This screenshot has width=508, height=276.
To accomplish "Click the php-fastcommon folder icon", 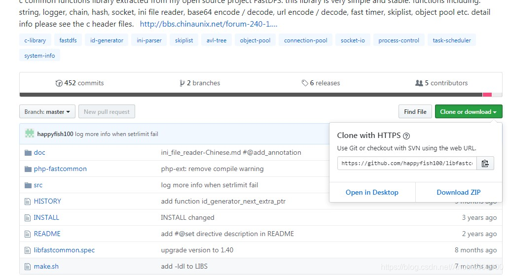I will tap(28, 169).
